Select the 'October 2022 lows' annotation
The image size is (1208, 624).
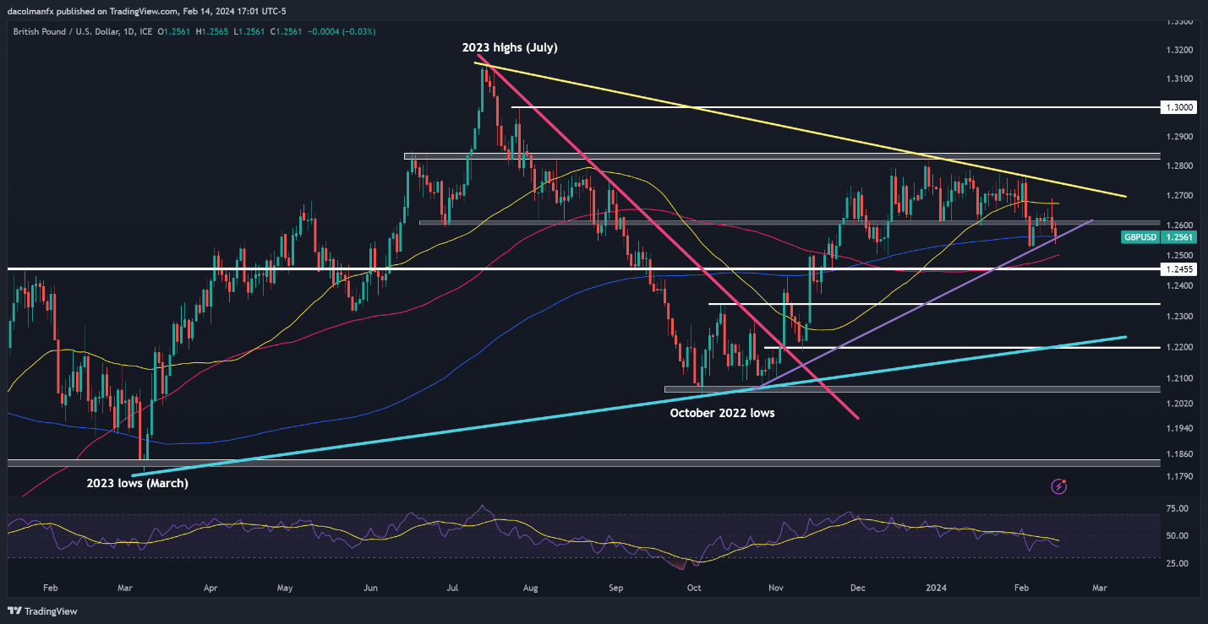coord(722,413)
